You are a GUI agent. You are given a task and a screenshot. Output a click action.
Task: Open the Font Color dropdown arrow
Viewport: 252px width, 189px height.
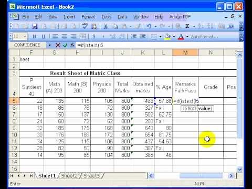[x=187, y=36]
